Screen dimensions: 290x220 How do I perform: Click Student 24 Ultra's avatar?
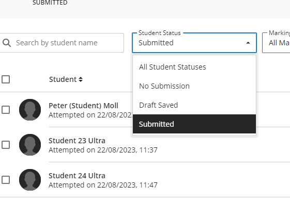30,180
